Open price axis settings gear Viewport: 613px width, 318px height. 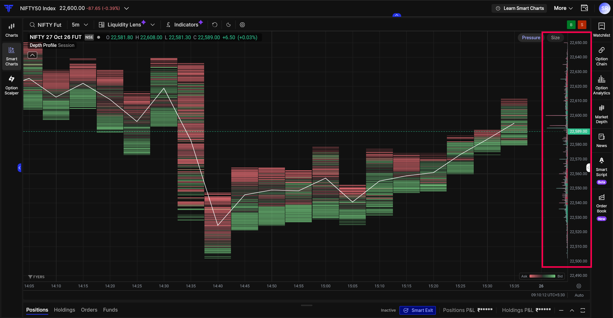coord(579,286)
